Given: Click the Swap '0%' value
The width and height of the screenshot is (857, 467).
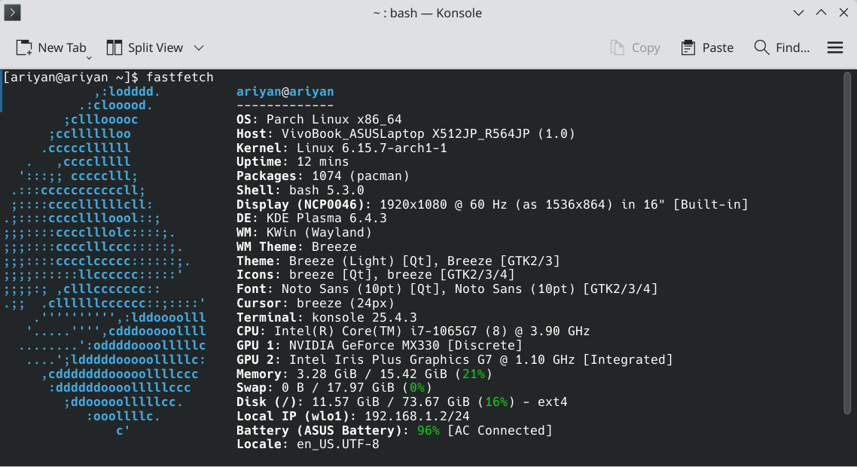Looking at the screenshot, I should coord(417,388).
